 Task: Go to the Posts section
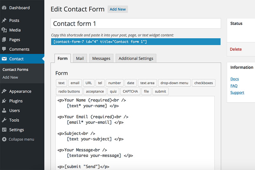14,20
